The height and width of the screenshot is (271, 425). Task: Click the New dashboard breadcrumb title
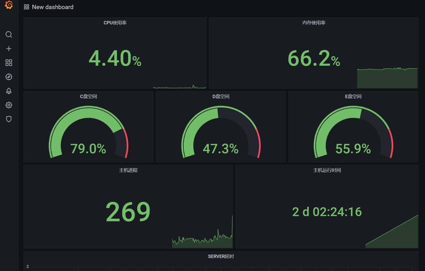click(x=52, y=7)
